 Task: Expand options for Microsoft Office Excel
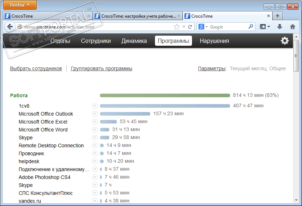click(x=95, y=122)
